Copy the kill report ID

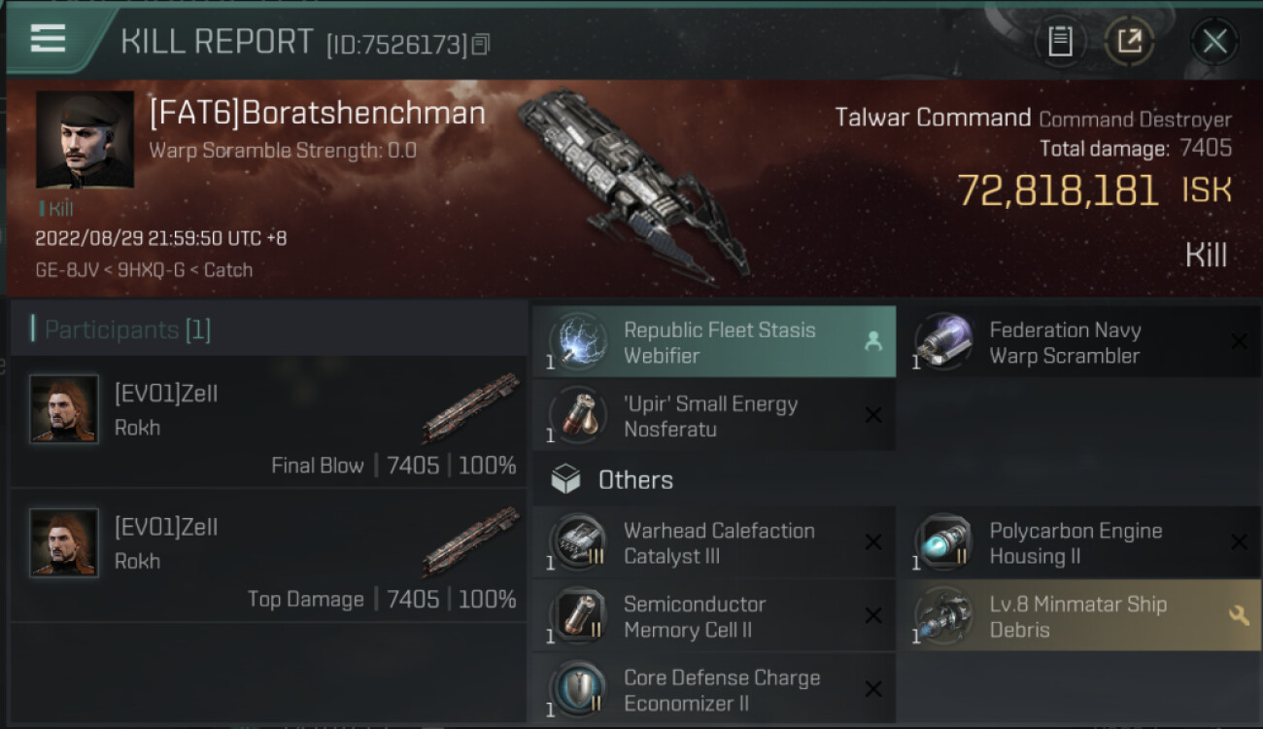481,44
